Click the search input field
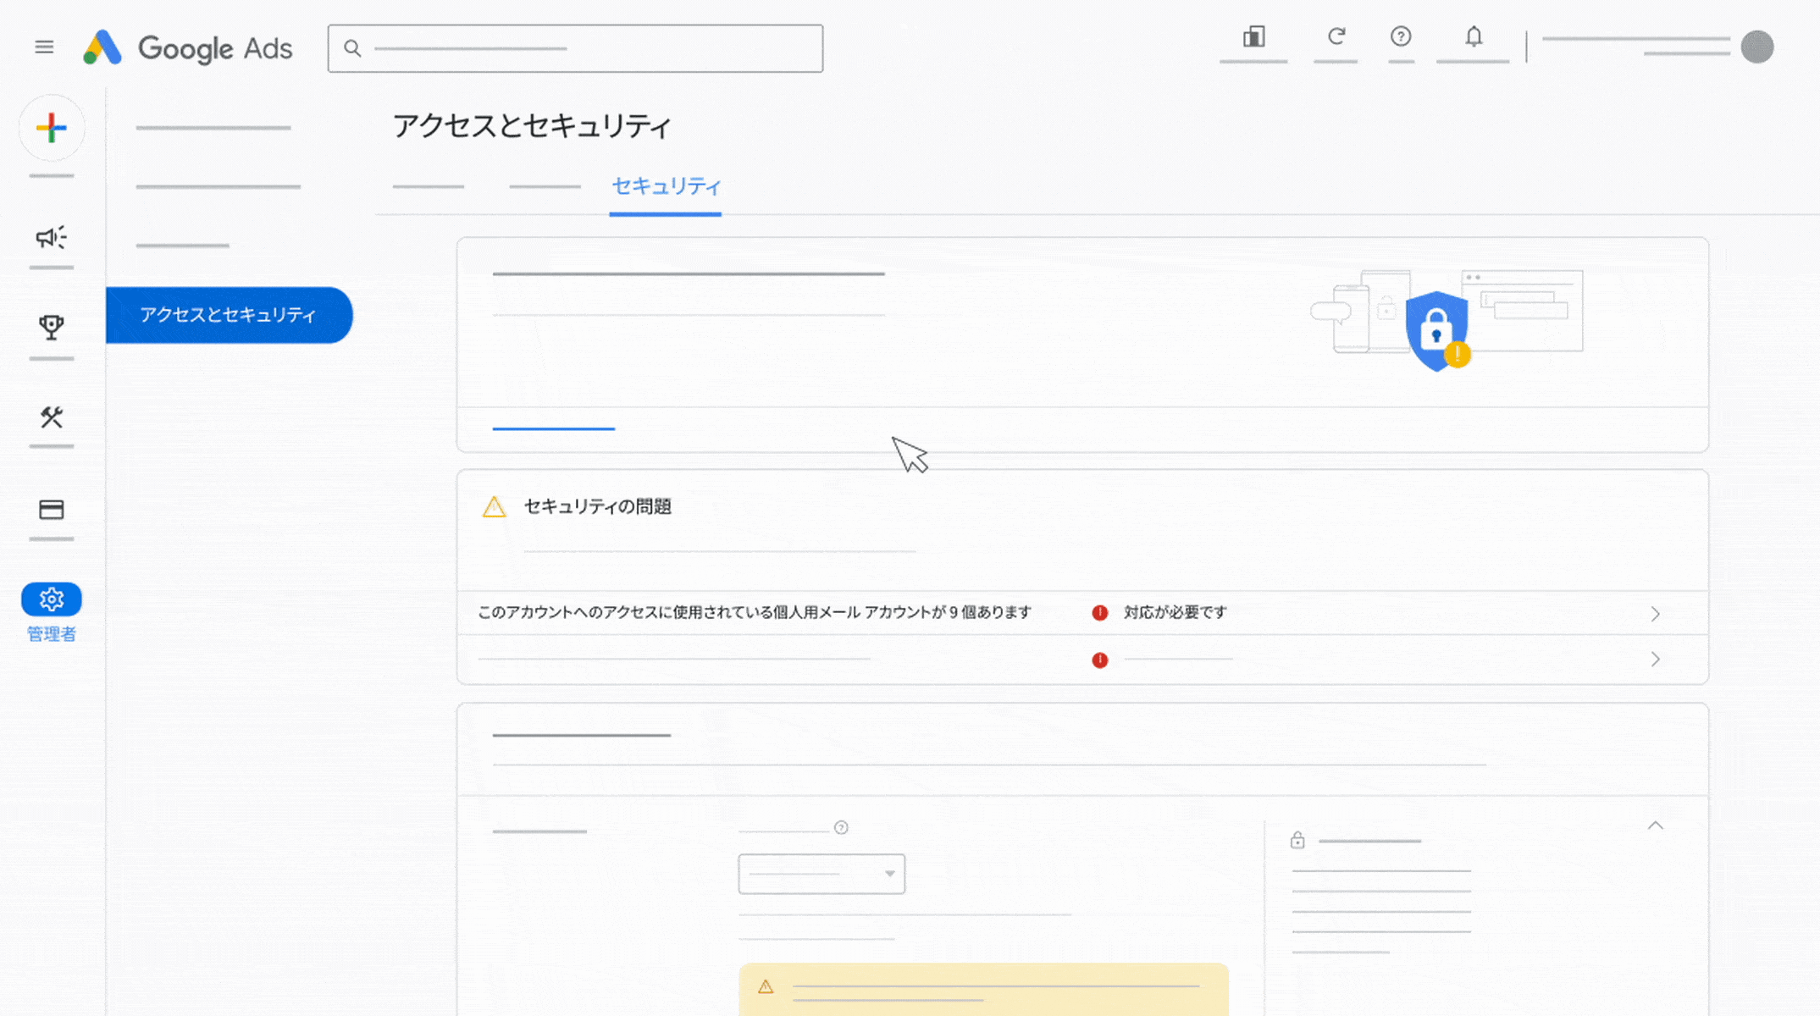This screenshot has height=1016, width=1820. pyautogui.click(x=576, y=48)
